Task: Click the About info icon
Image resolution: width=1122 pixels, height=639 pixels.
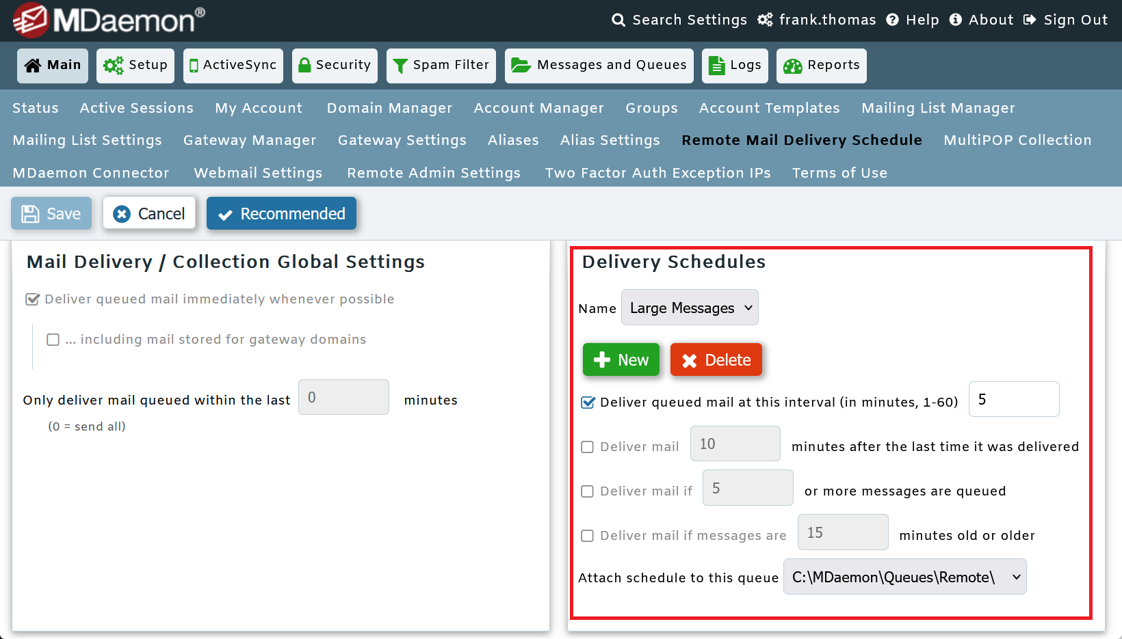Action: tap(956, 20)
